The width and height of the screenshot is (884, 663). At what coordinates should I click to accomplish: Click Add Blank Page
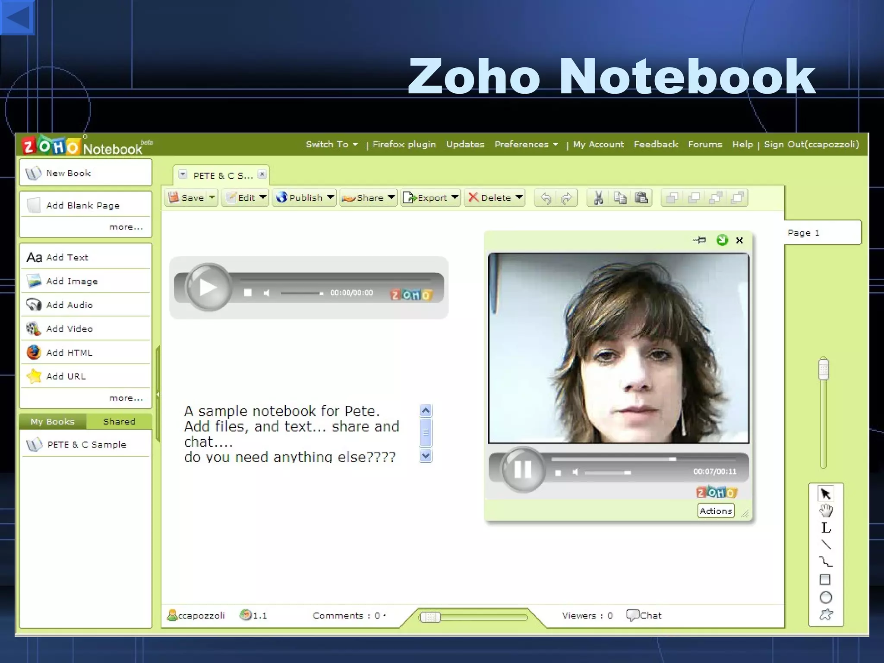[85, 205]
